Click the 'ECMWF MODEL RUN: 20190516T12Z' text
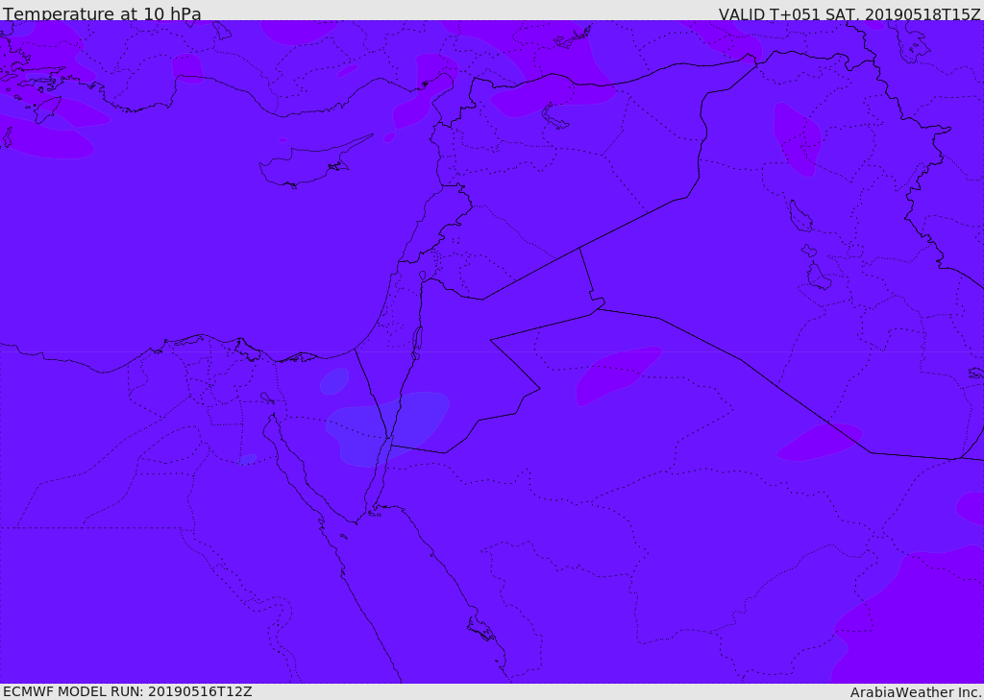The image size is (984, 700). click(x=128, y=691)
